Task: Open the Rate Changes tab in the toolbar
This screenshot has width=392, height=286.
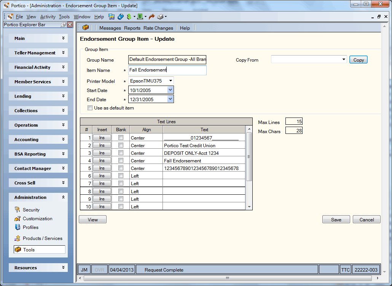Action: coord(158,28)
